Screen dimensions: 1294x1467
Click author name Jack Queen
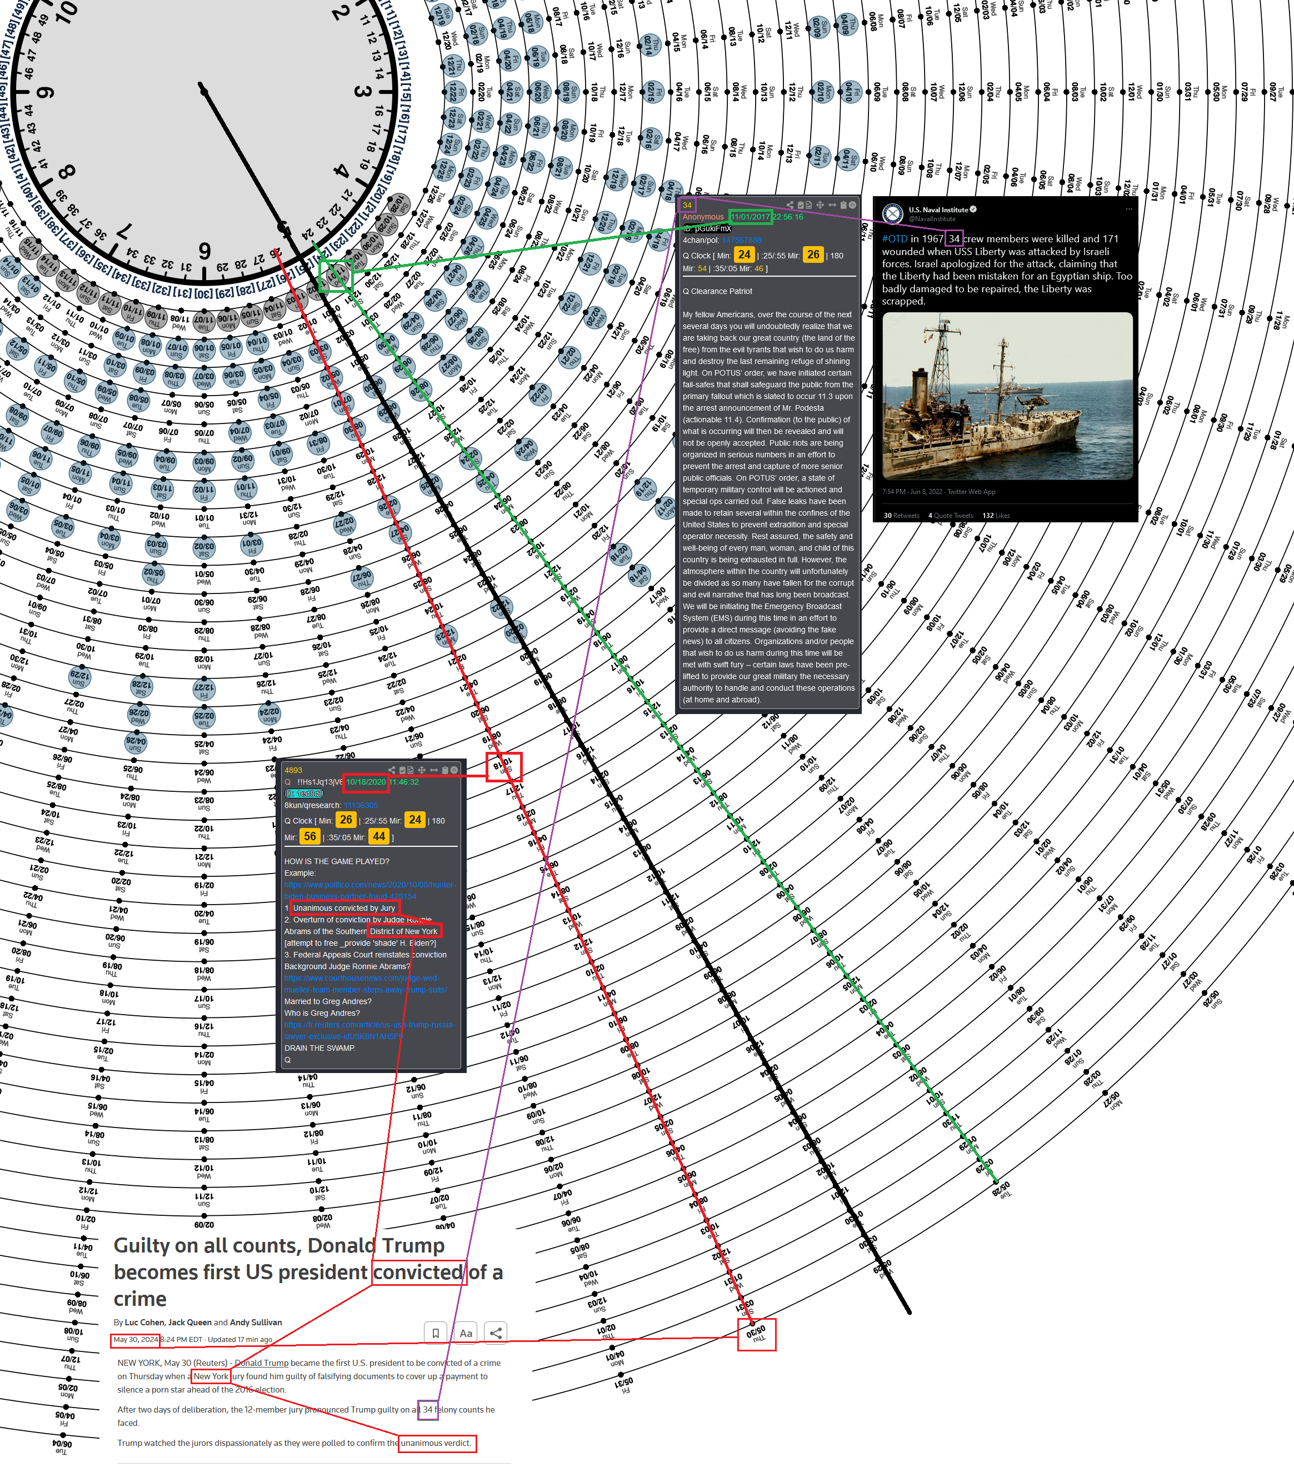[189, 1322]
